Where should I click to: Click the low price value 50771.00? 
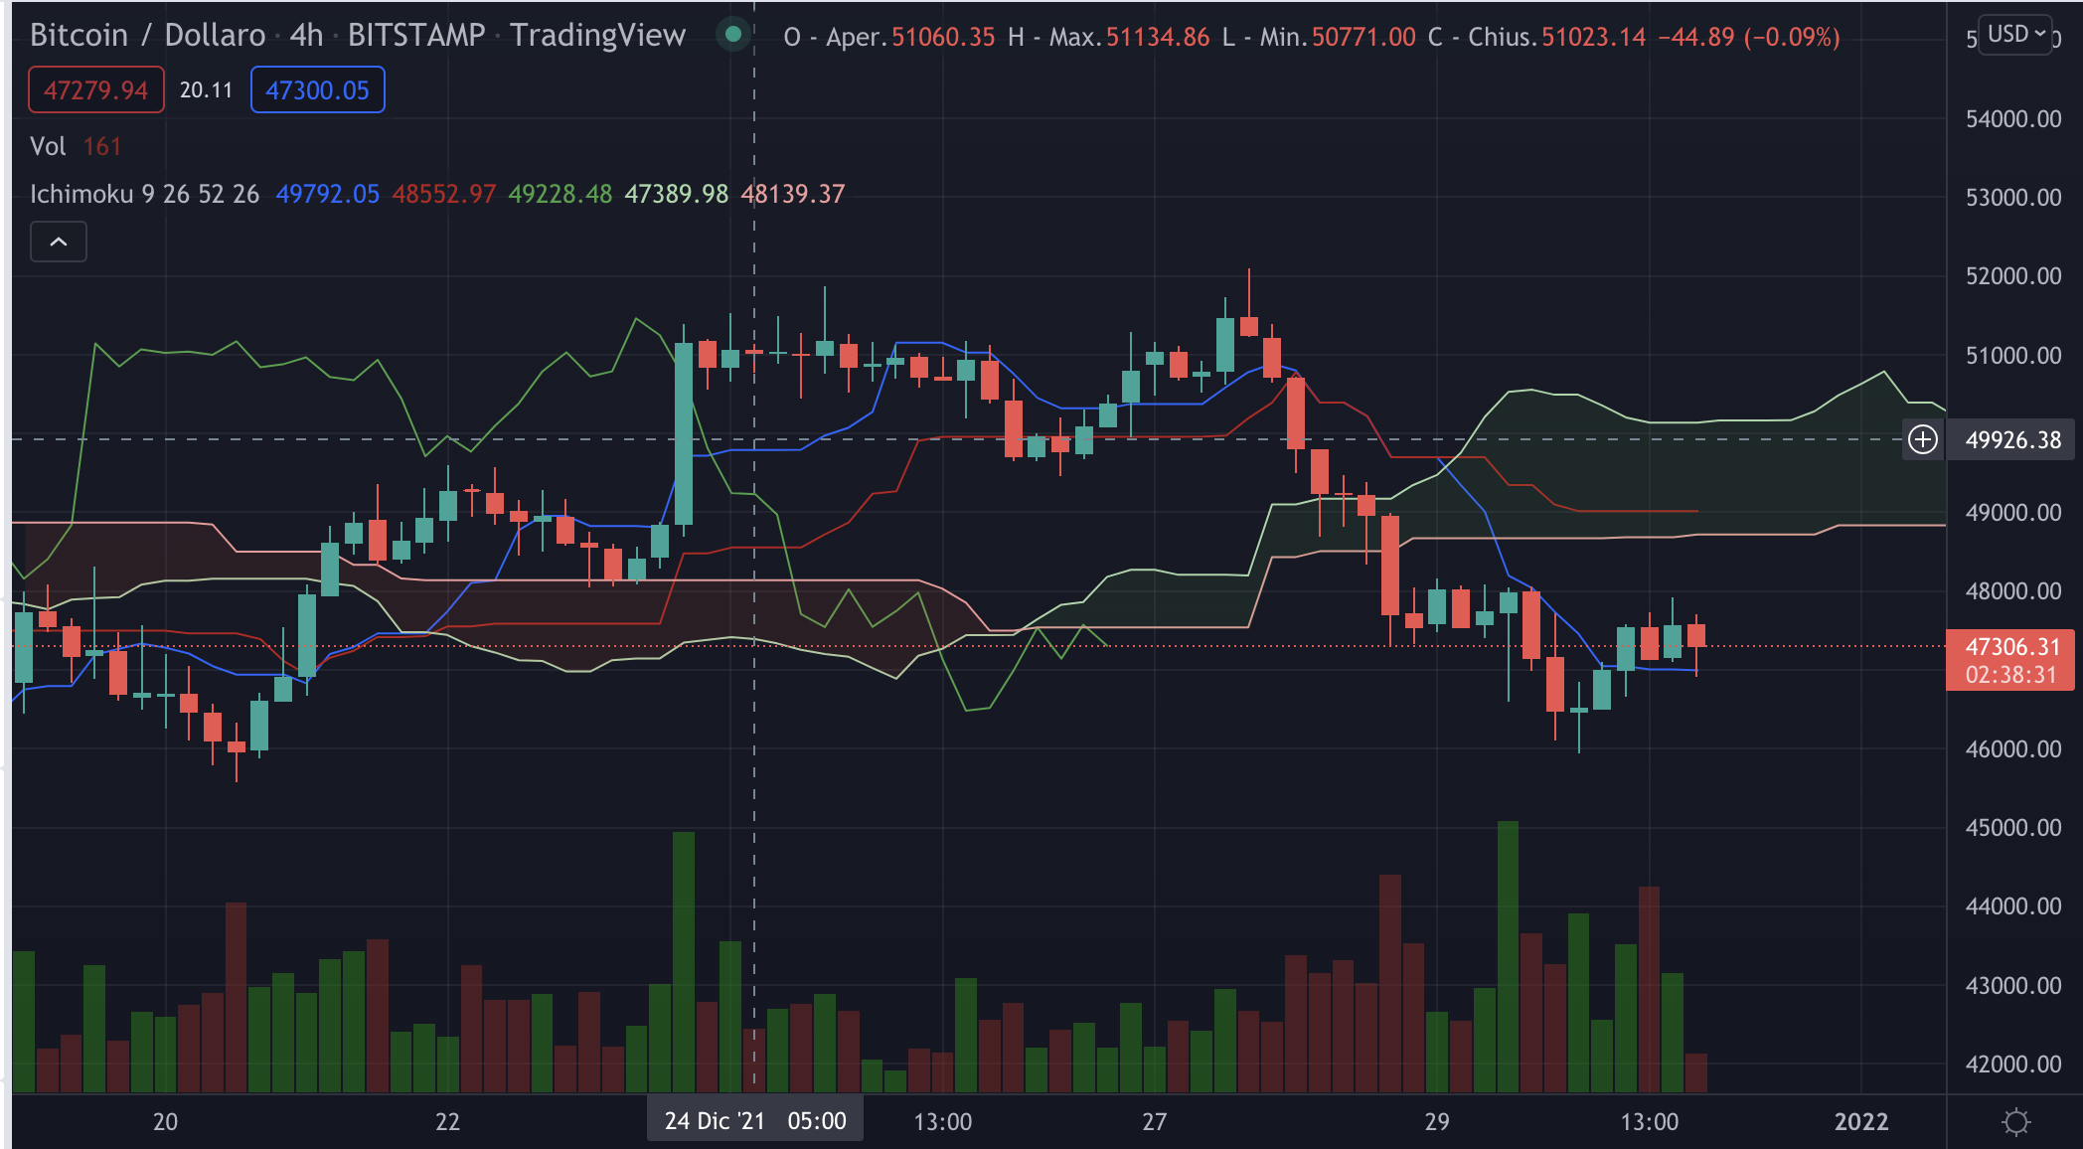(1363, 38)
